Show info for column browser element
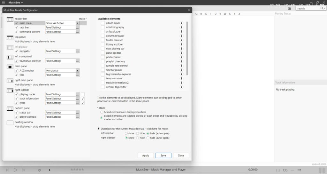 point(181,36)
